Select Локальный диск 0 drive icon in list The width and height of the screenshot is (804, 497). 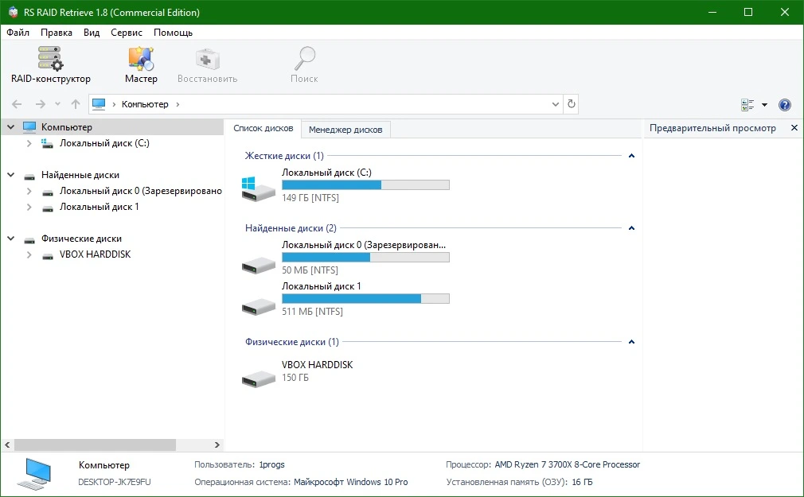[x=259, y=264]
